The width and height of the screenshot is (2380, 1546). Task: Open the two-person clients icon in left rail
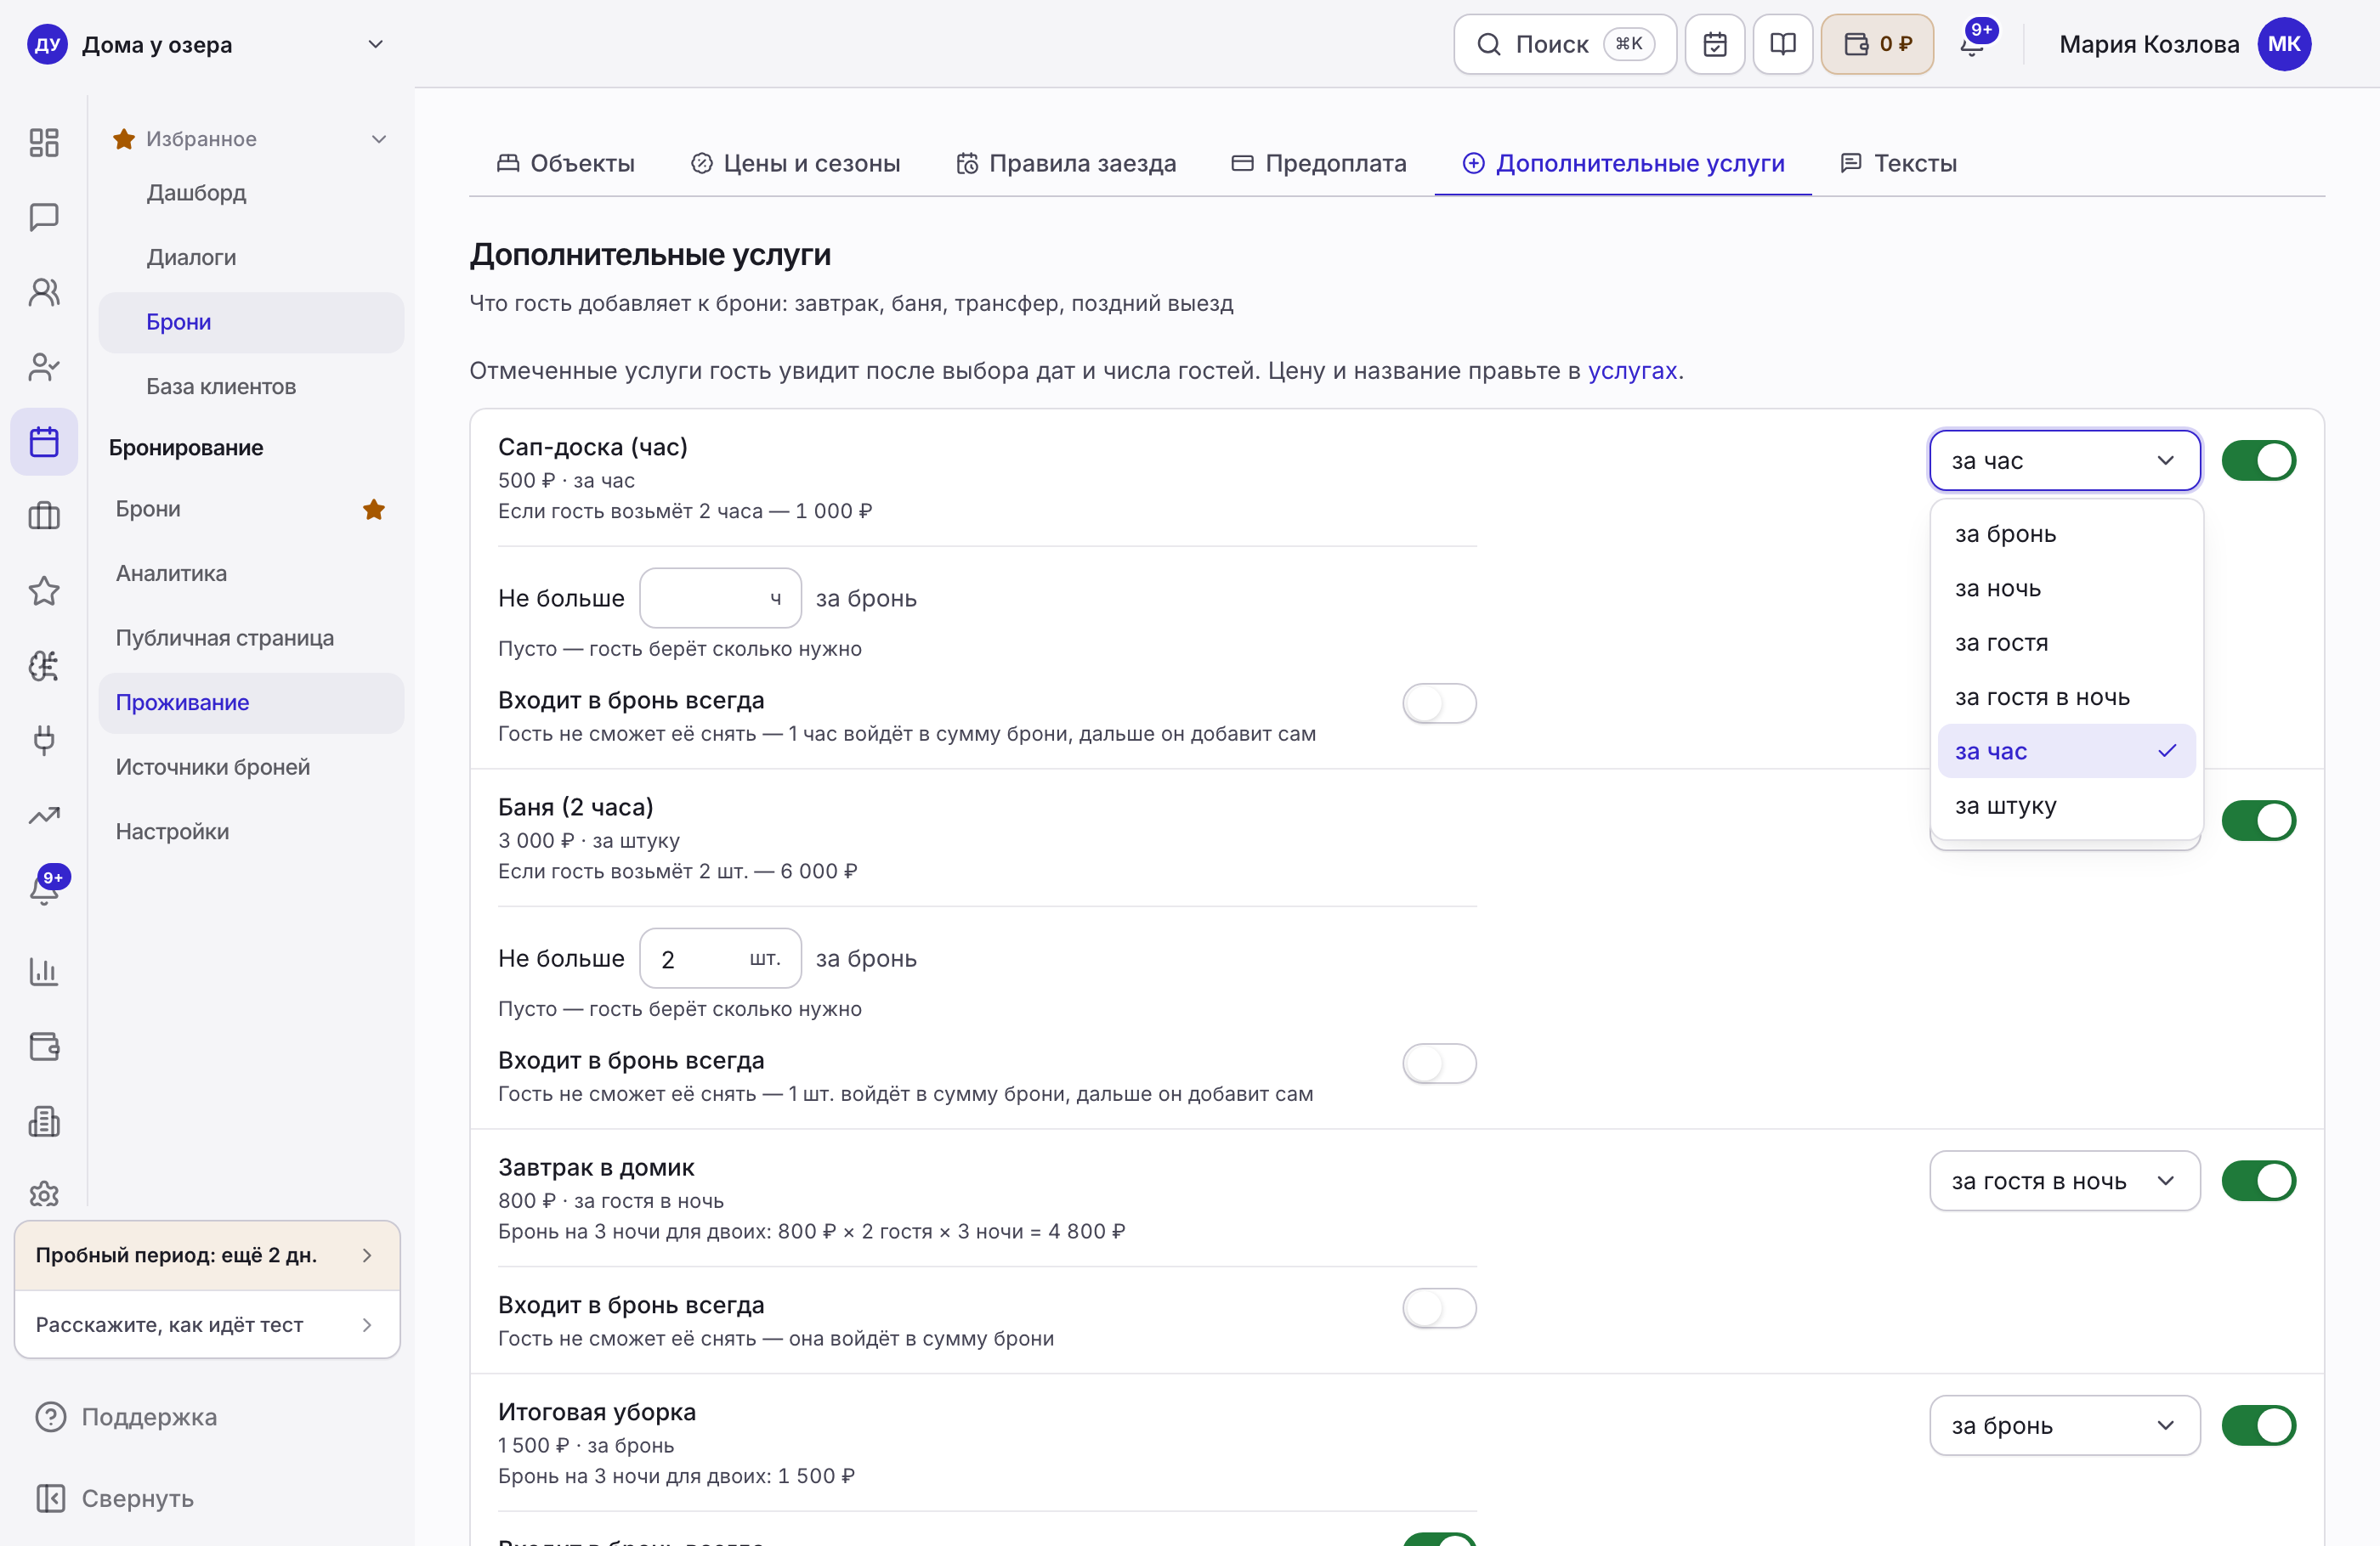click(44, 292)
